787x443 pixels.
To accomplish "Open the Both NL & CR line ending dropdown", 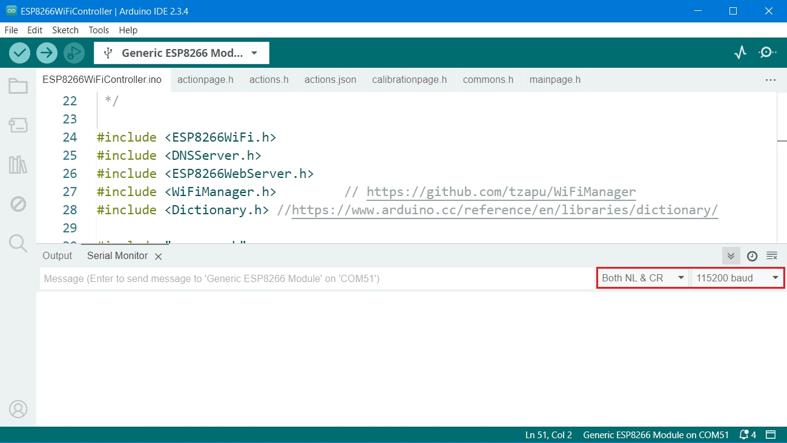I will pos(643,278).
